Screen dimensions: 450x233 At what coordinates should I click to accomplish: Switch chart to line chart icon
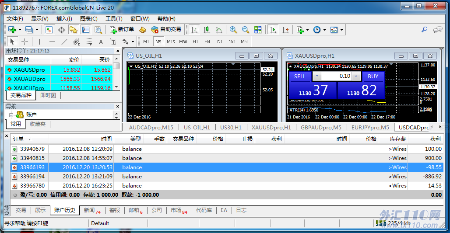(219, 30)
